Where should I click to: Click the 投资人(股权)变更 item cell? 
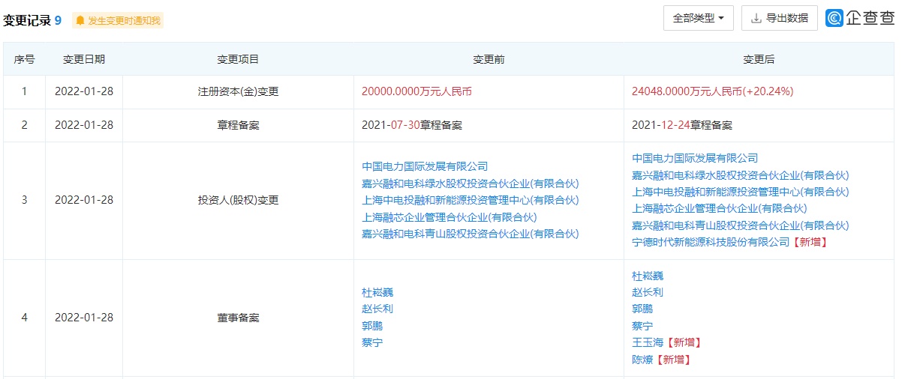click(238, 200)
